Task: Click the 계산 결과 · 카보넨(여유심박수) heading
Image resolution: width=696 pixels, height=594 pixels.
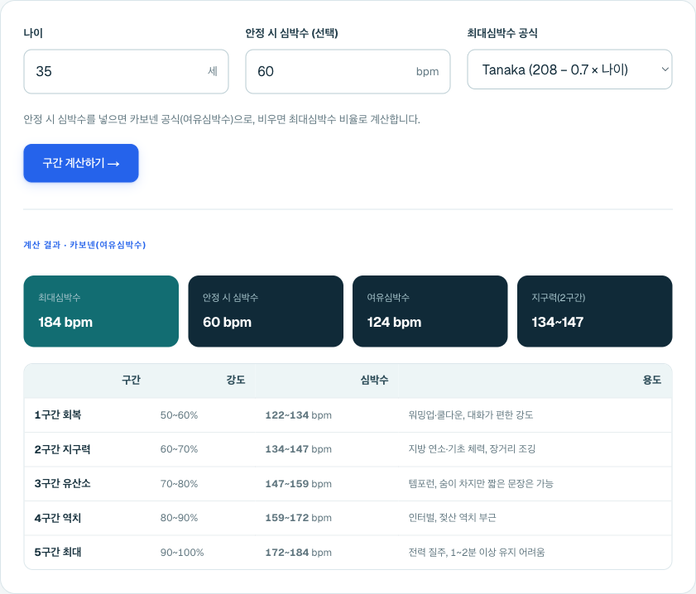Action: pos(84,245)
